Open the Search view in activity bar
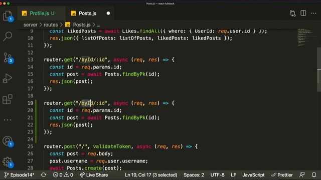 (x=8, y=36)
